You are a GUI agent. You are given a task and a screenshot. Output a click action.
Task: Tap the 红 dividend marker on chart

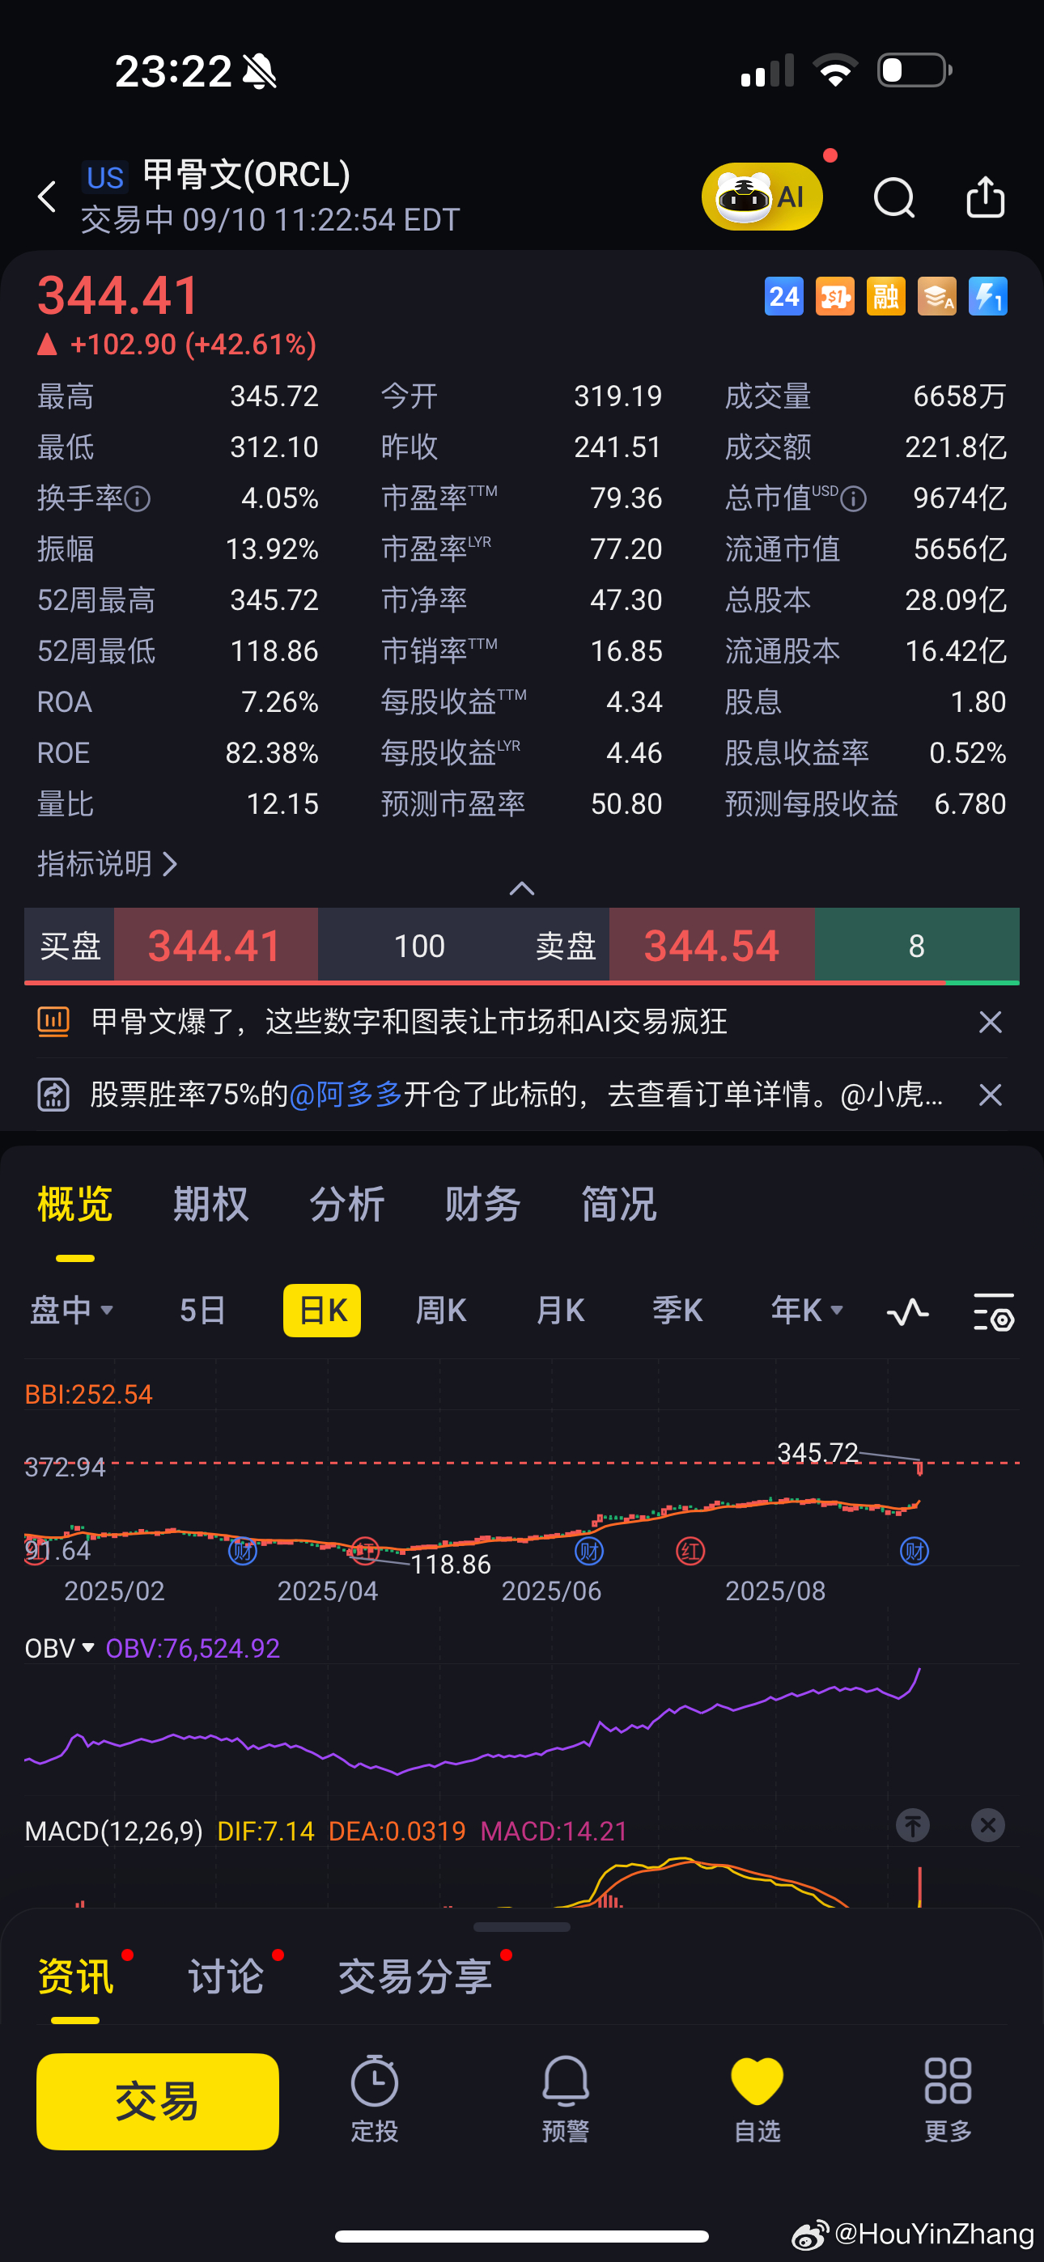[690, 1551]
